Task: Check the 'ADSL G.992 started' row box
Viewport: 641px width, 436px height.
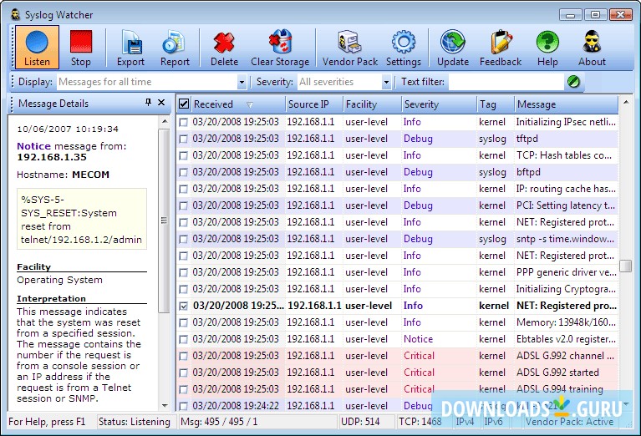Action: (184, 373)
